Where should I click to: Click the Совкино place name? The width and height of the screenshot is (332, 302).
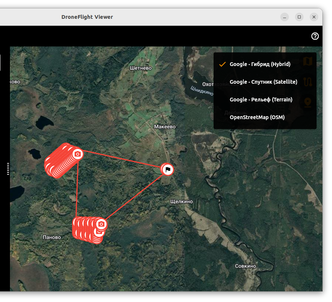click(x=245, y=266)
